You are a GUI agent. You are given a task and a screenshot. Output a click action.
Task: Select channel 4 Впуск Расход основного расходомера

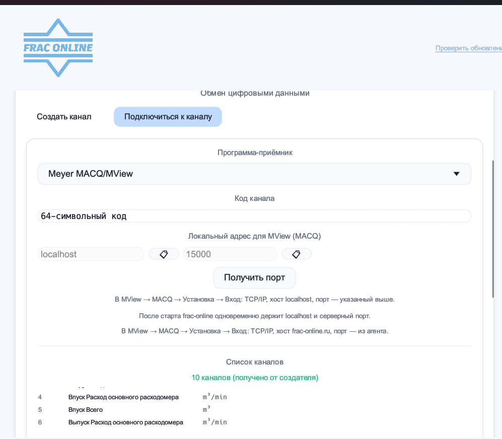tap(123, 397)
